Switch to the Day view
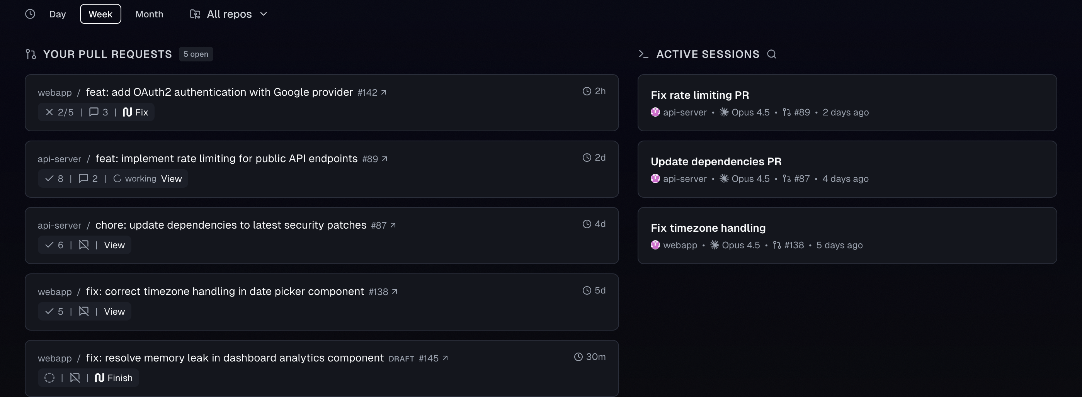The image size is (1082, 397). pos(58,14)
